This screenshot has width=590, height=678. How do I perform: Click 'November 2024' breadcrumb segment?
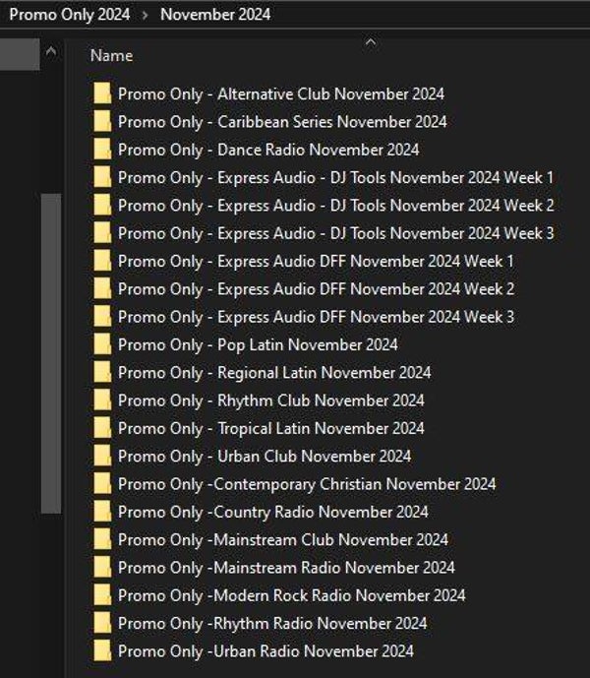(x=215, y=15)
